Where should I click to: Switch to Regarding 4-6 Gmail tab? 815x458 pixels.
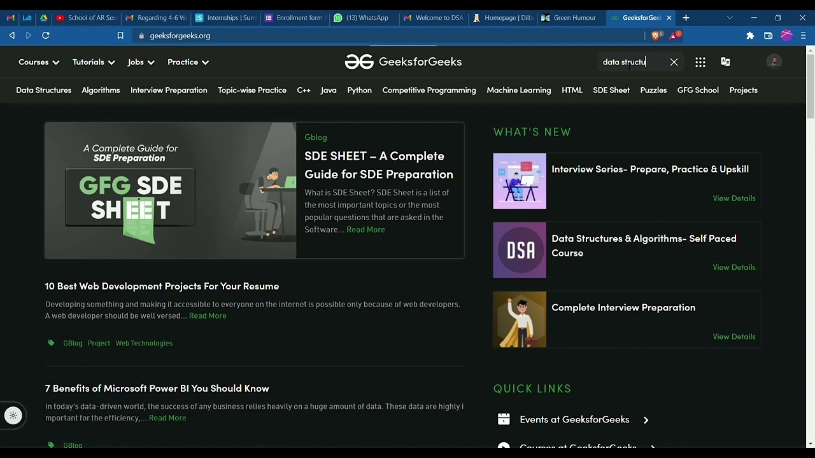[x=155, y=18]
